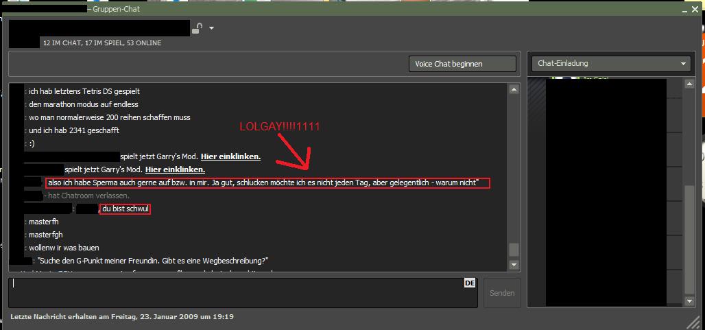Click the second "Hier einklinken." link
The width and height of the screenshot is (705, 330).
point(175,169)
